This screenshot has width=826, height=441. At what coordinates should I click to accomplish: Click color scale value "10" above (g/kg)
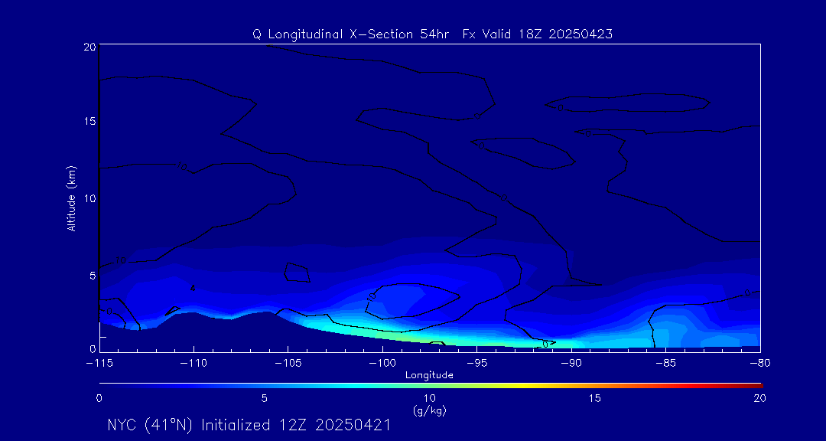[430, 399]
